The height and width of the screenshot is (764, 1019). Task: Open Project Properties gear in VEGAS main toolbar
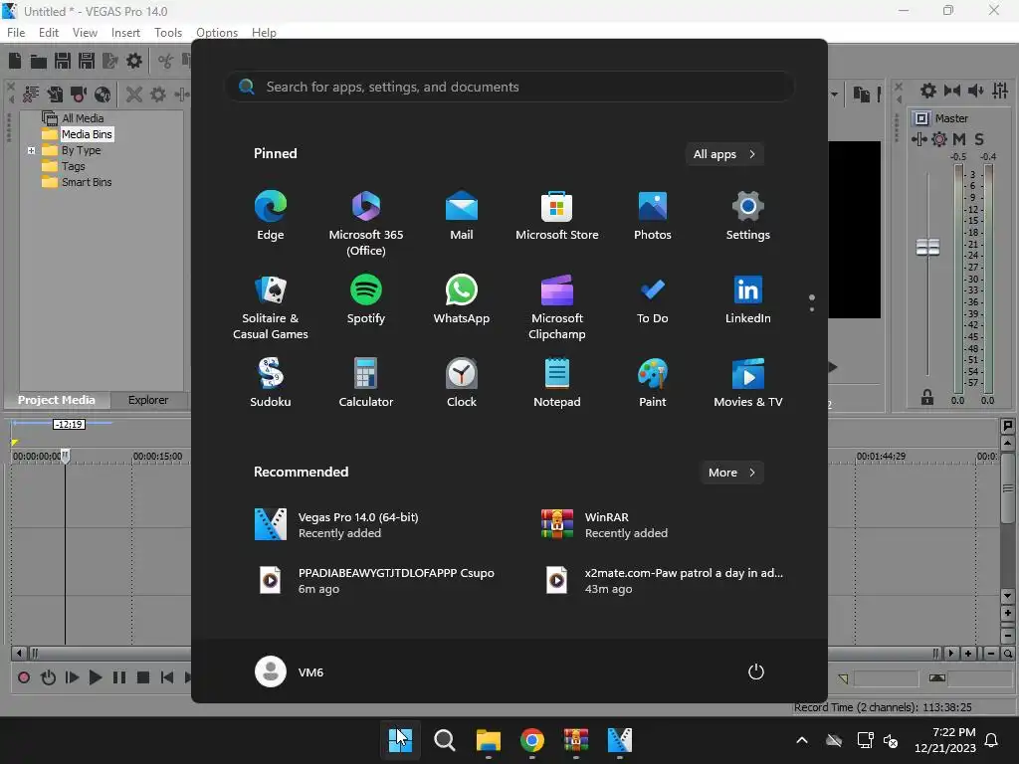tap(134, 61)
